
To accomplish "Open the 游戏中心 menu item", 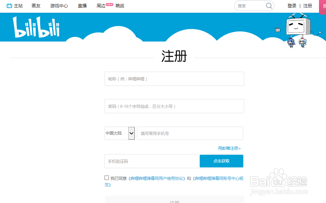I will coord(59,6).
